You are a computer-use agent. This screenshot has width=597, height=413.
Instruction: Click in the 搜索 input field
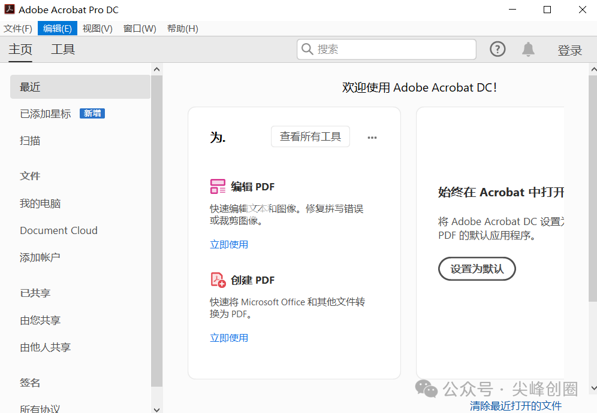pos(387,49)
